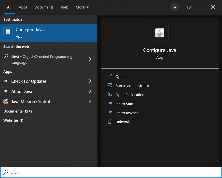Click the large Java icon in preview pane
Viewport: 222px width, 178px height.
[x=160, y=33]
